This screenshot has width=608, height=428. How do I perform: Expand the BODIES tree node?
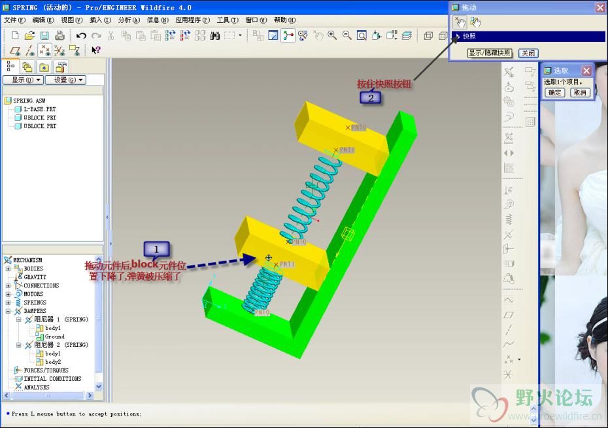[x=8, y=269]
